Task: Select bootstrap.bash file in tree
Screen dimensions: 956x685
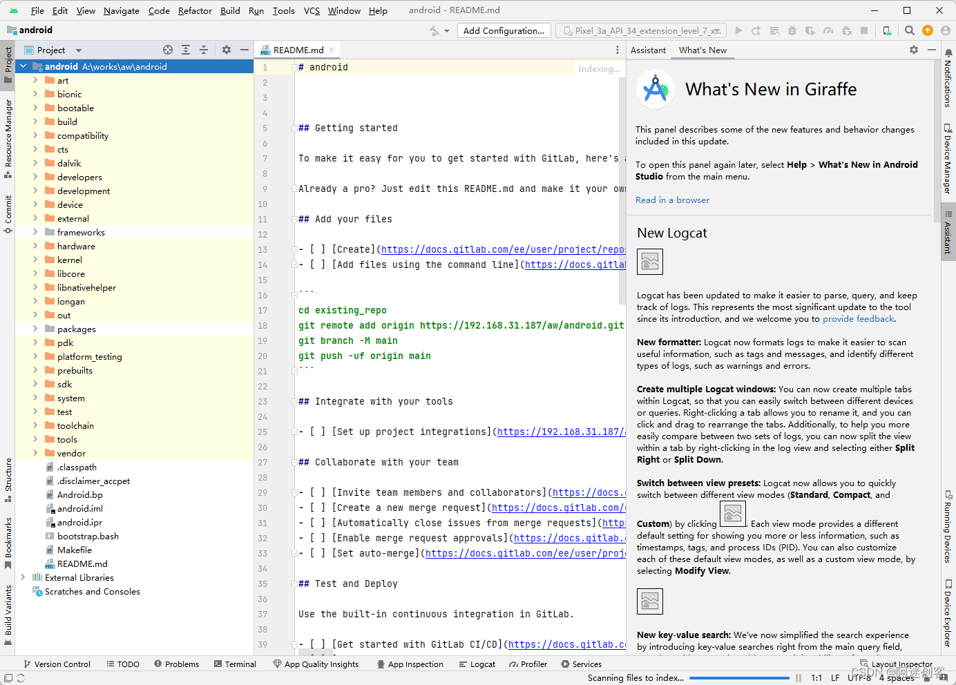Action: click(x=88, y=536)
